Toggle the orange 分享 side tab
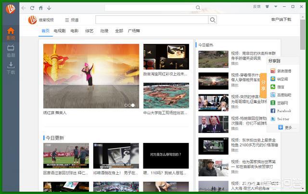Image resolution: width=308 pixels, height=194 pixels. click(263, 86)
